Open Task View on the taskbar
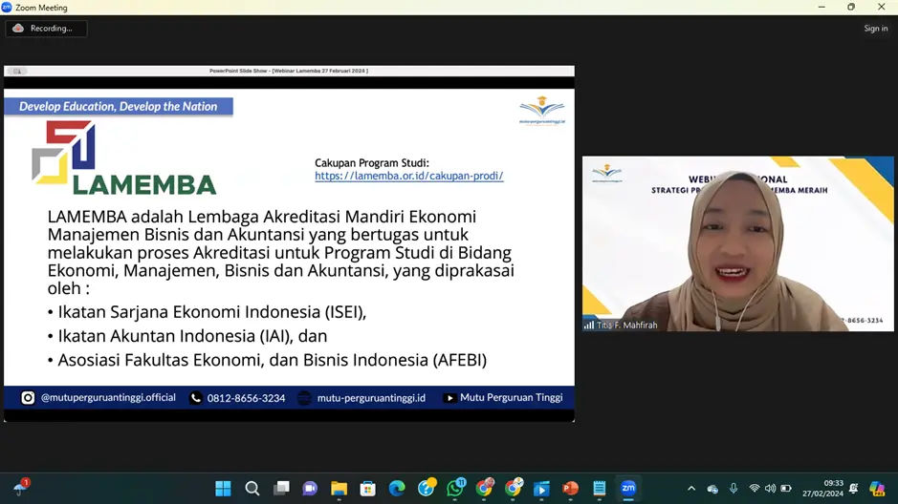 pyautogui.click(x=281, y=489)
